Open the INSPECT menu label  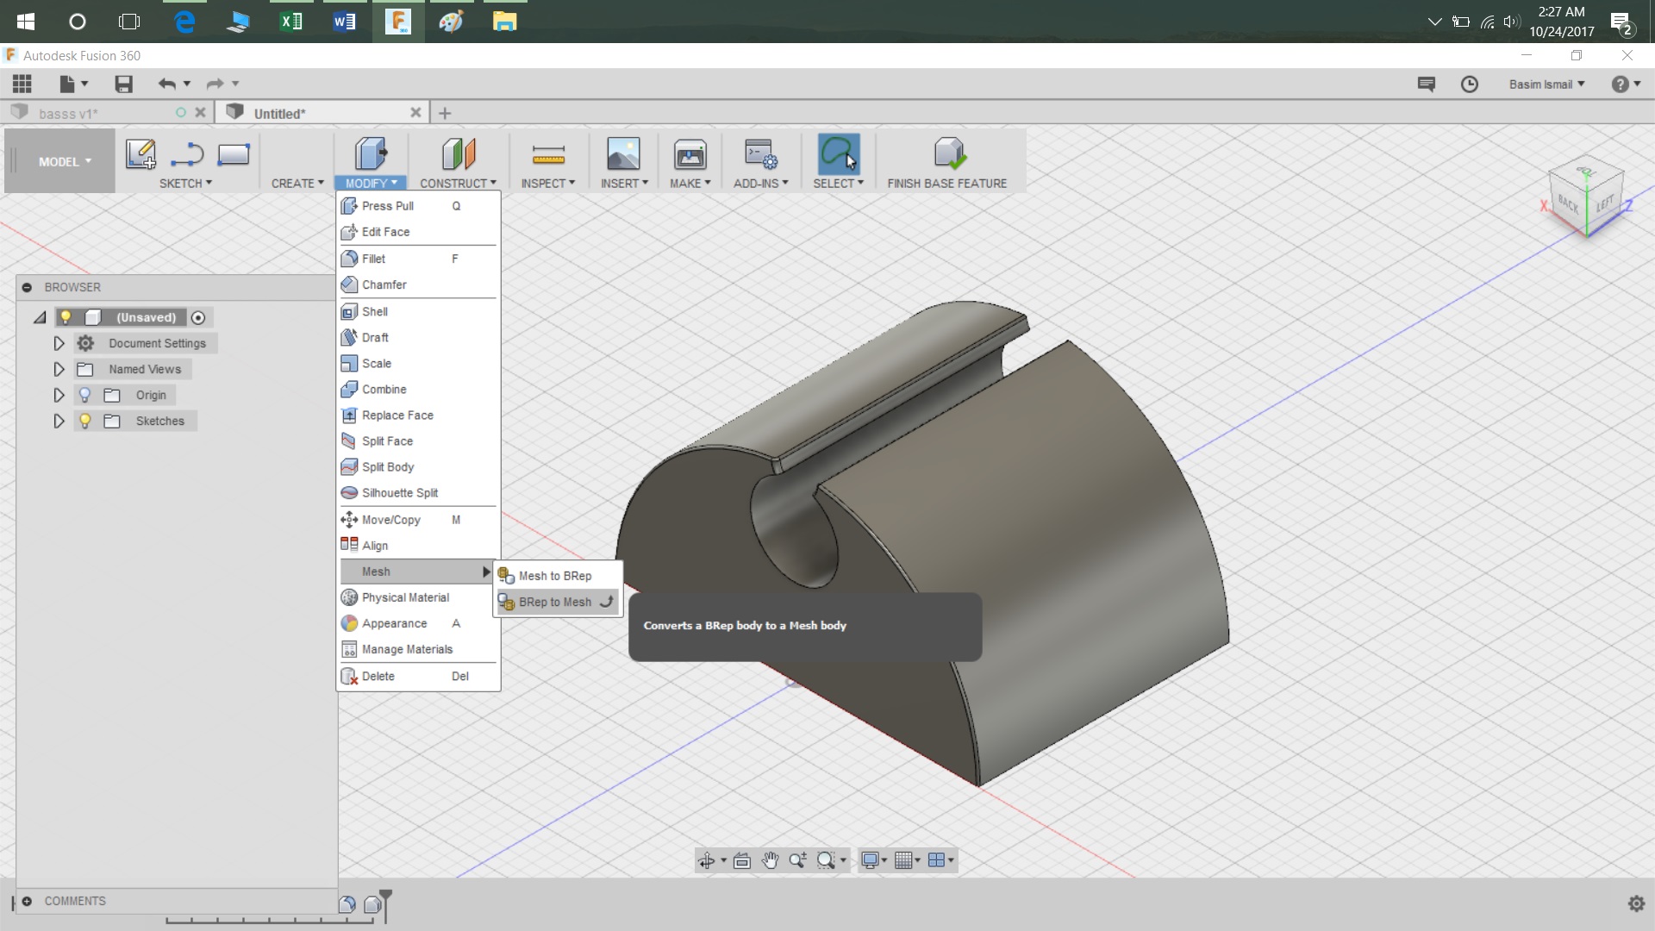[x=547, y=184]
